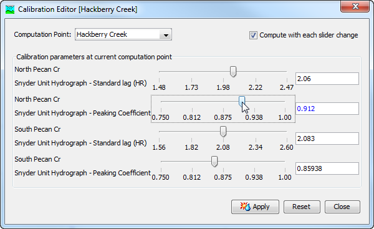Image resolution: width=374 pixels, height=229 pixels.
Task: Click the 1.82 tick label
Action: [191, 147]
